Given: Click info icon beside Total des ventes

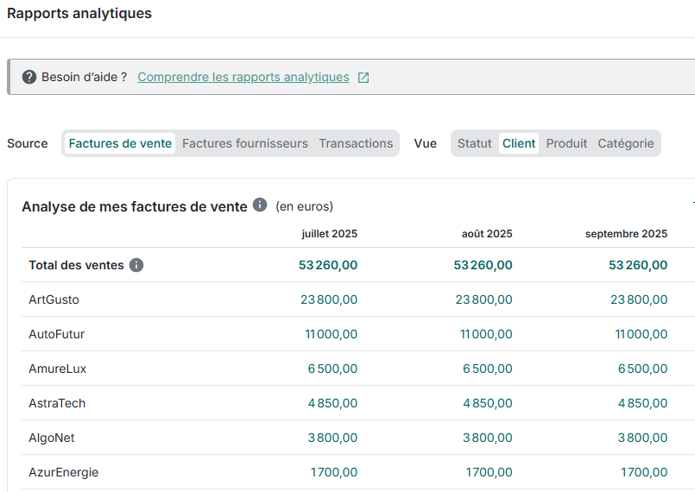Looking at the screenshot, I should [136, 265].
